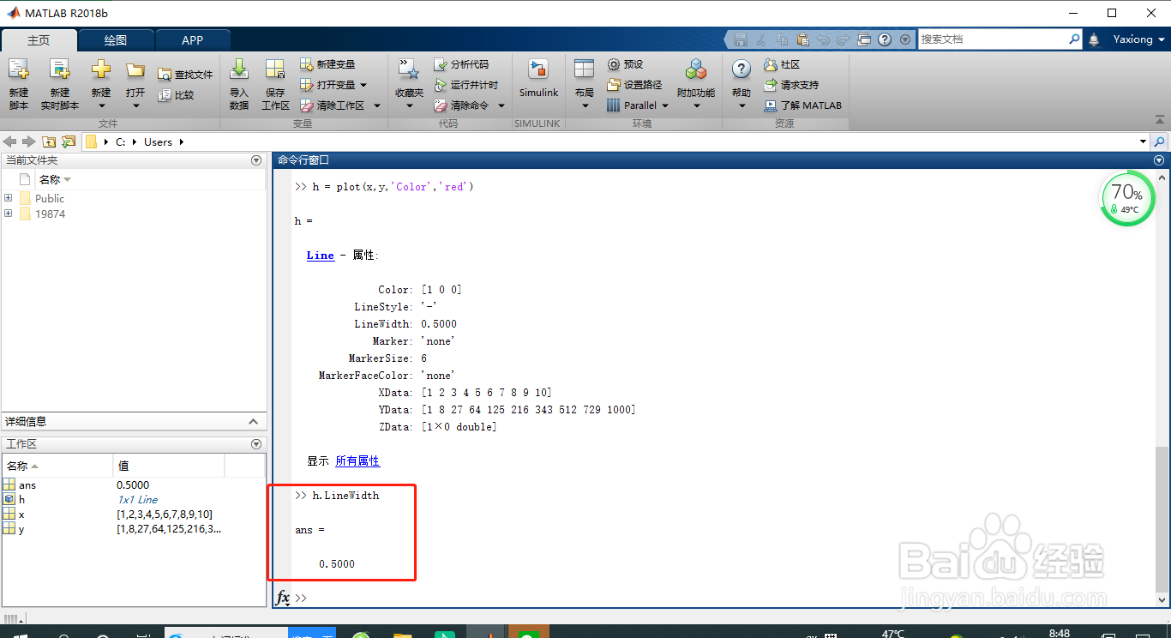Open 布局 (Layout) menu

[584, 84]
